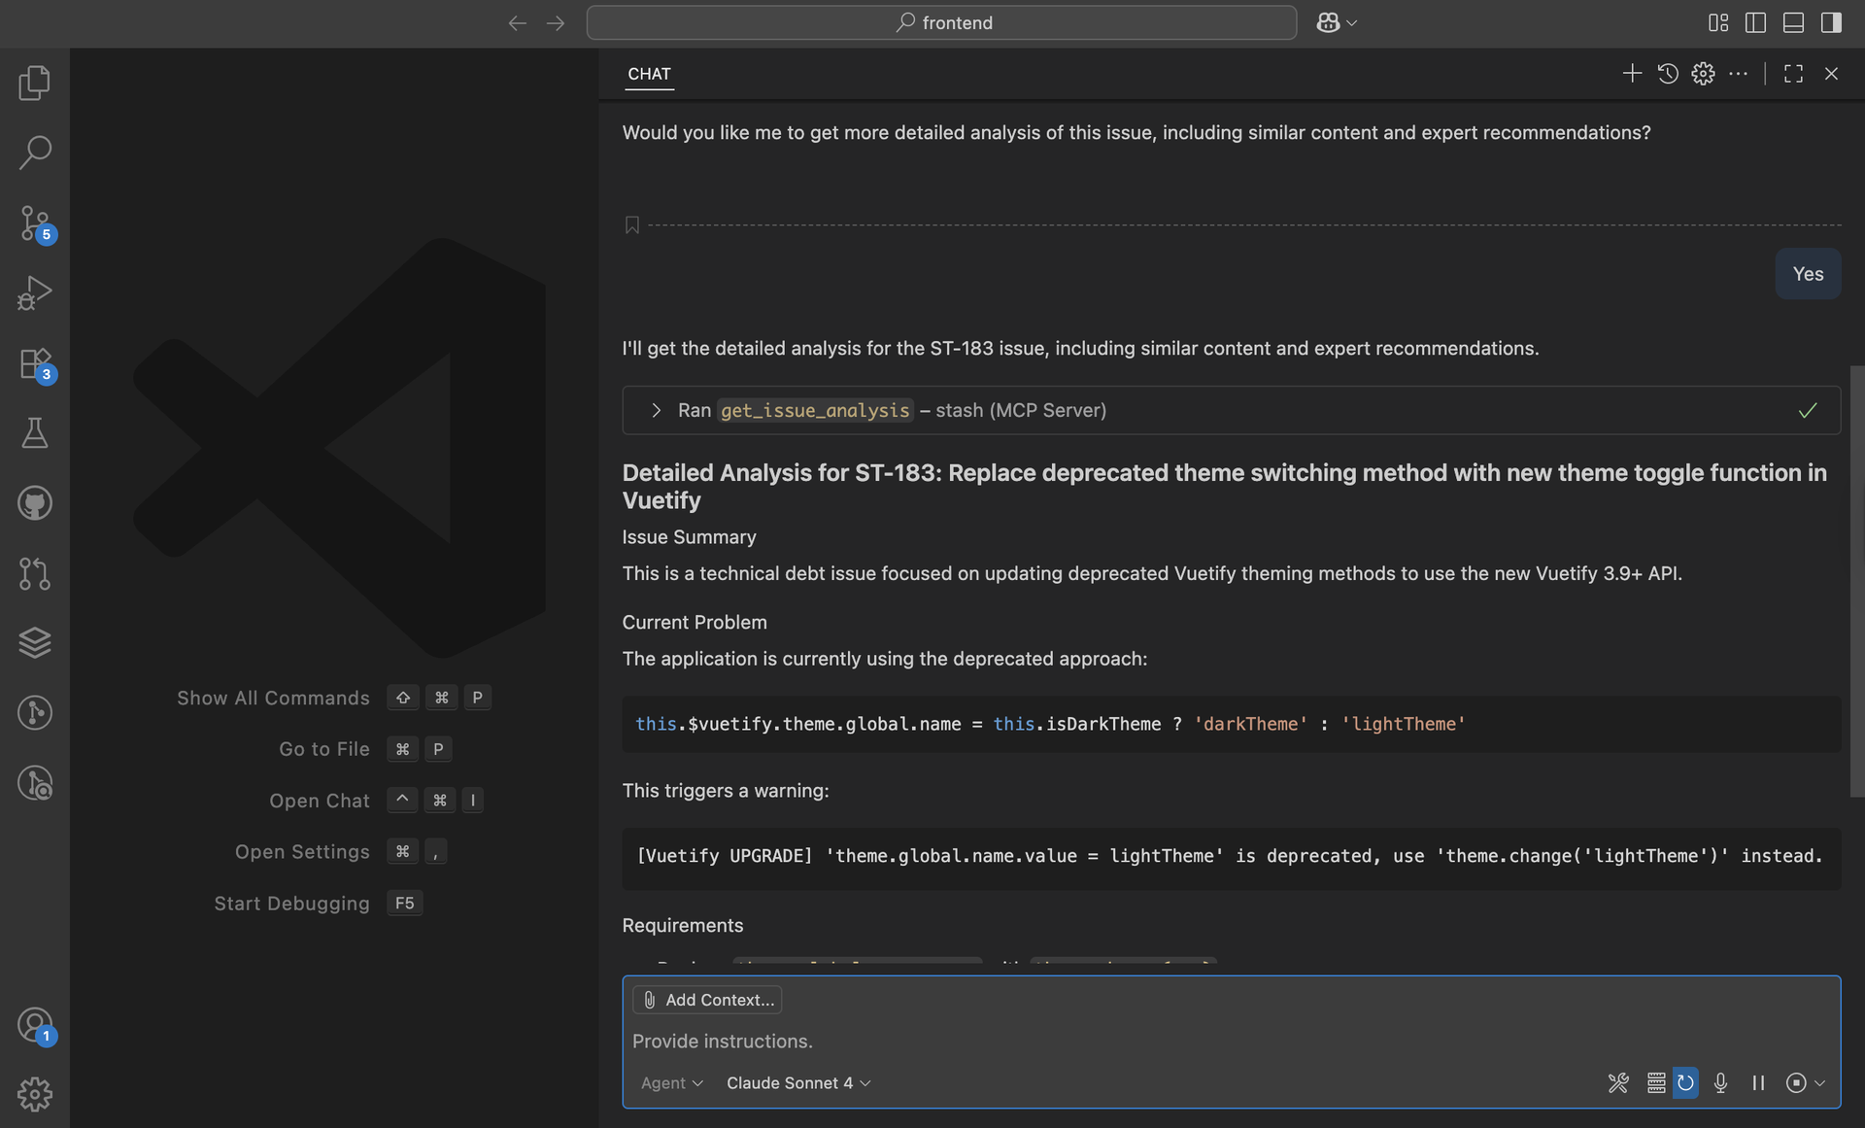Toggle the bottom panel visibility
Screen dimensions: 1865x1128
1793,22
